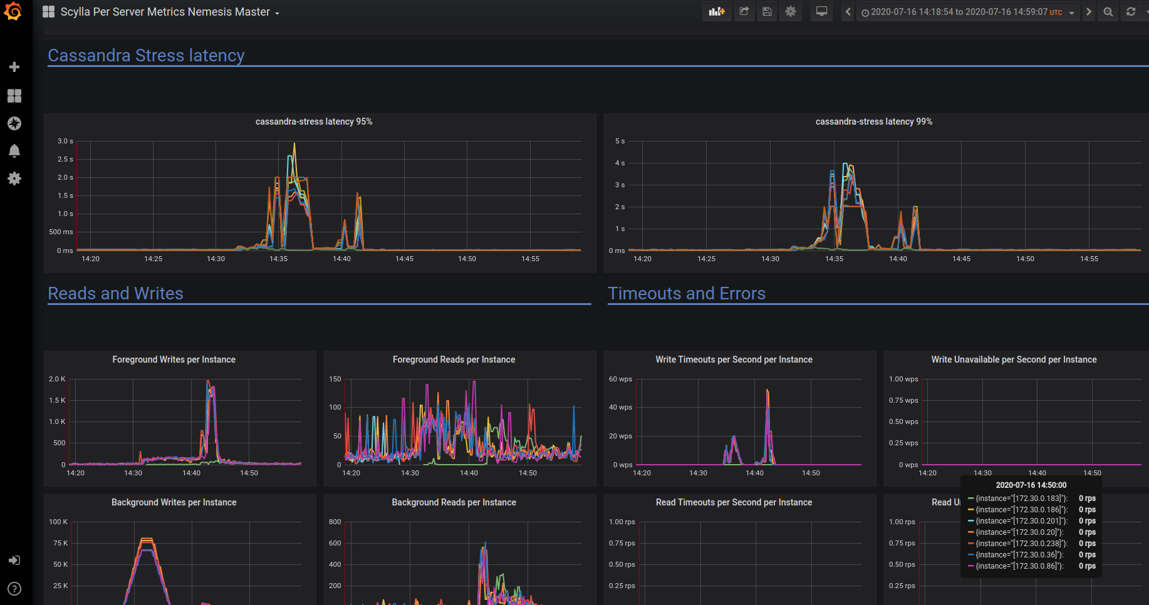Open the Share dashboard dialog
1149x605 pixels.
pos(744,11)
